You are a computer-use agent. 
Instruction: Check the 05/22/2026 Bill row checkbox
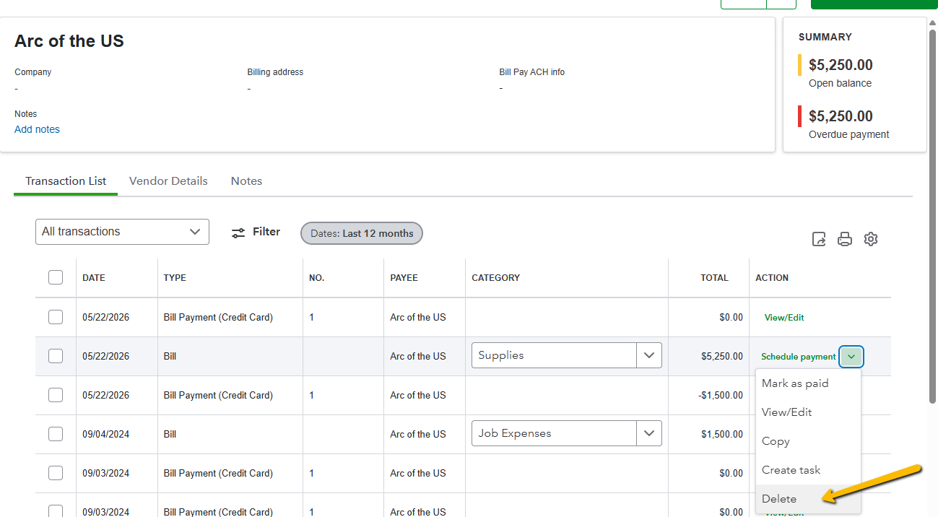pyautogui.click(x=56, y=356)
